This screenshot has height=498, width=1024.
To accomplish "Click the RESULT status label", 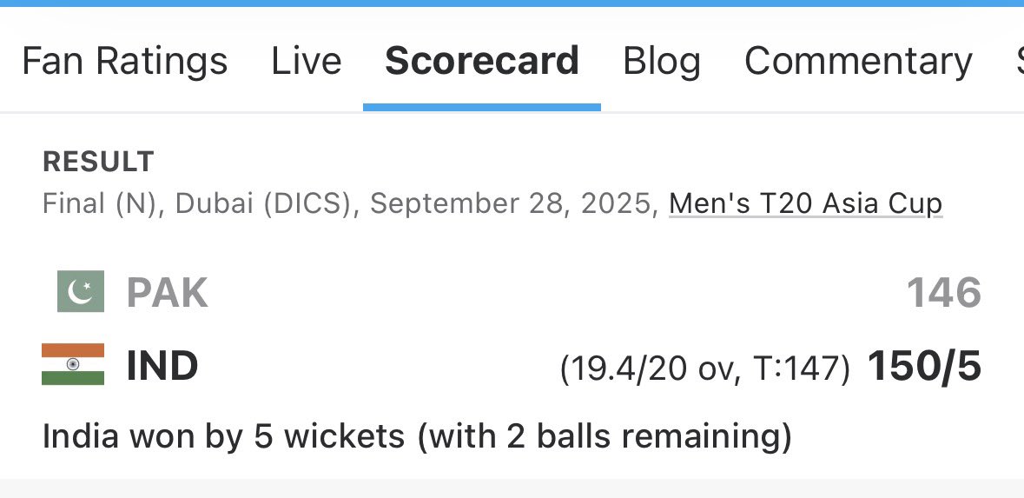I will tap(98, 162).
